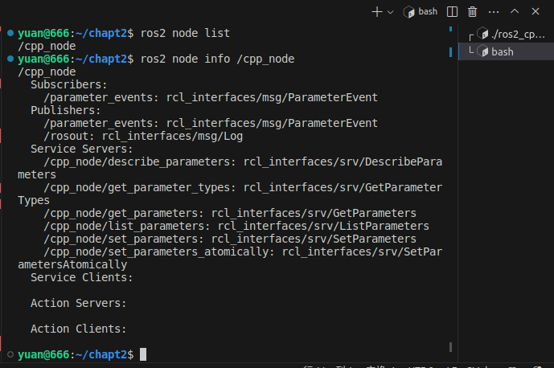This screenshot has width=554, height=368.
Task: Click '/rosout: rcl_interfaces/msg/Log' line
Action: 143,136
